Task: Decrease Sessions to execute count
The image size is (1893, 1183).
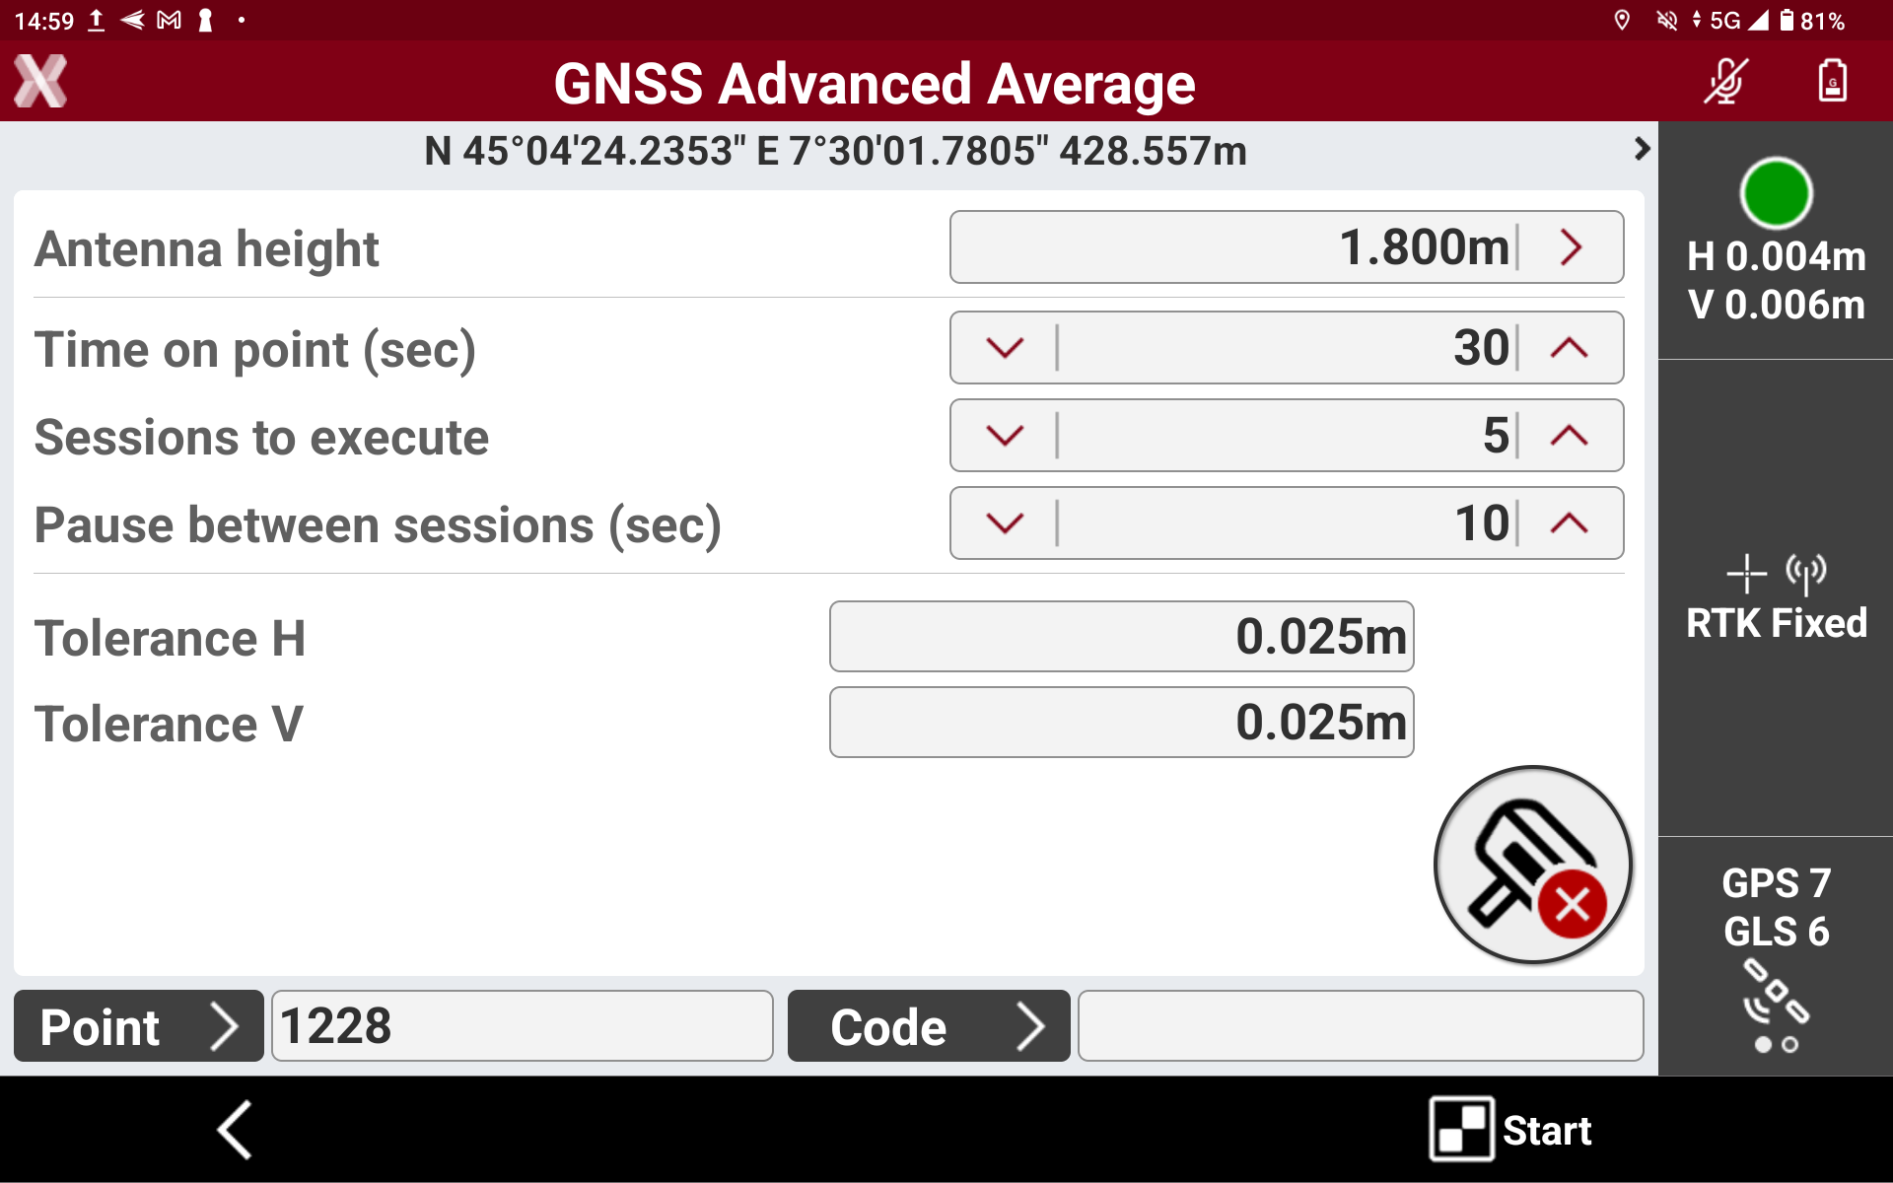Action: coord(1005,436)
